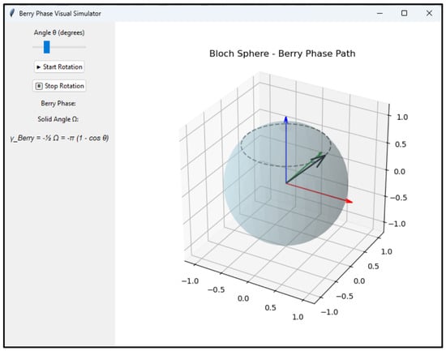Click the Start Rotation button
The height and width of the screenshot is (351, 446).
click(x=59, y=66)
